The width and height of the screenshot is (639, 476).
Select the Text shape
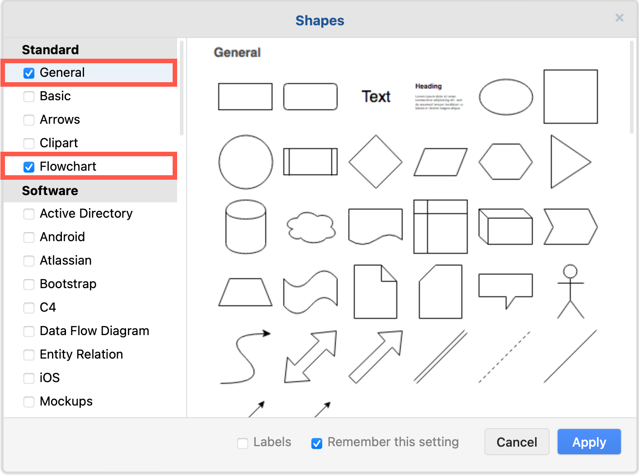click(x=375, y=96)
